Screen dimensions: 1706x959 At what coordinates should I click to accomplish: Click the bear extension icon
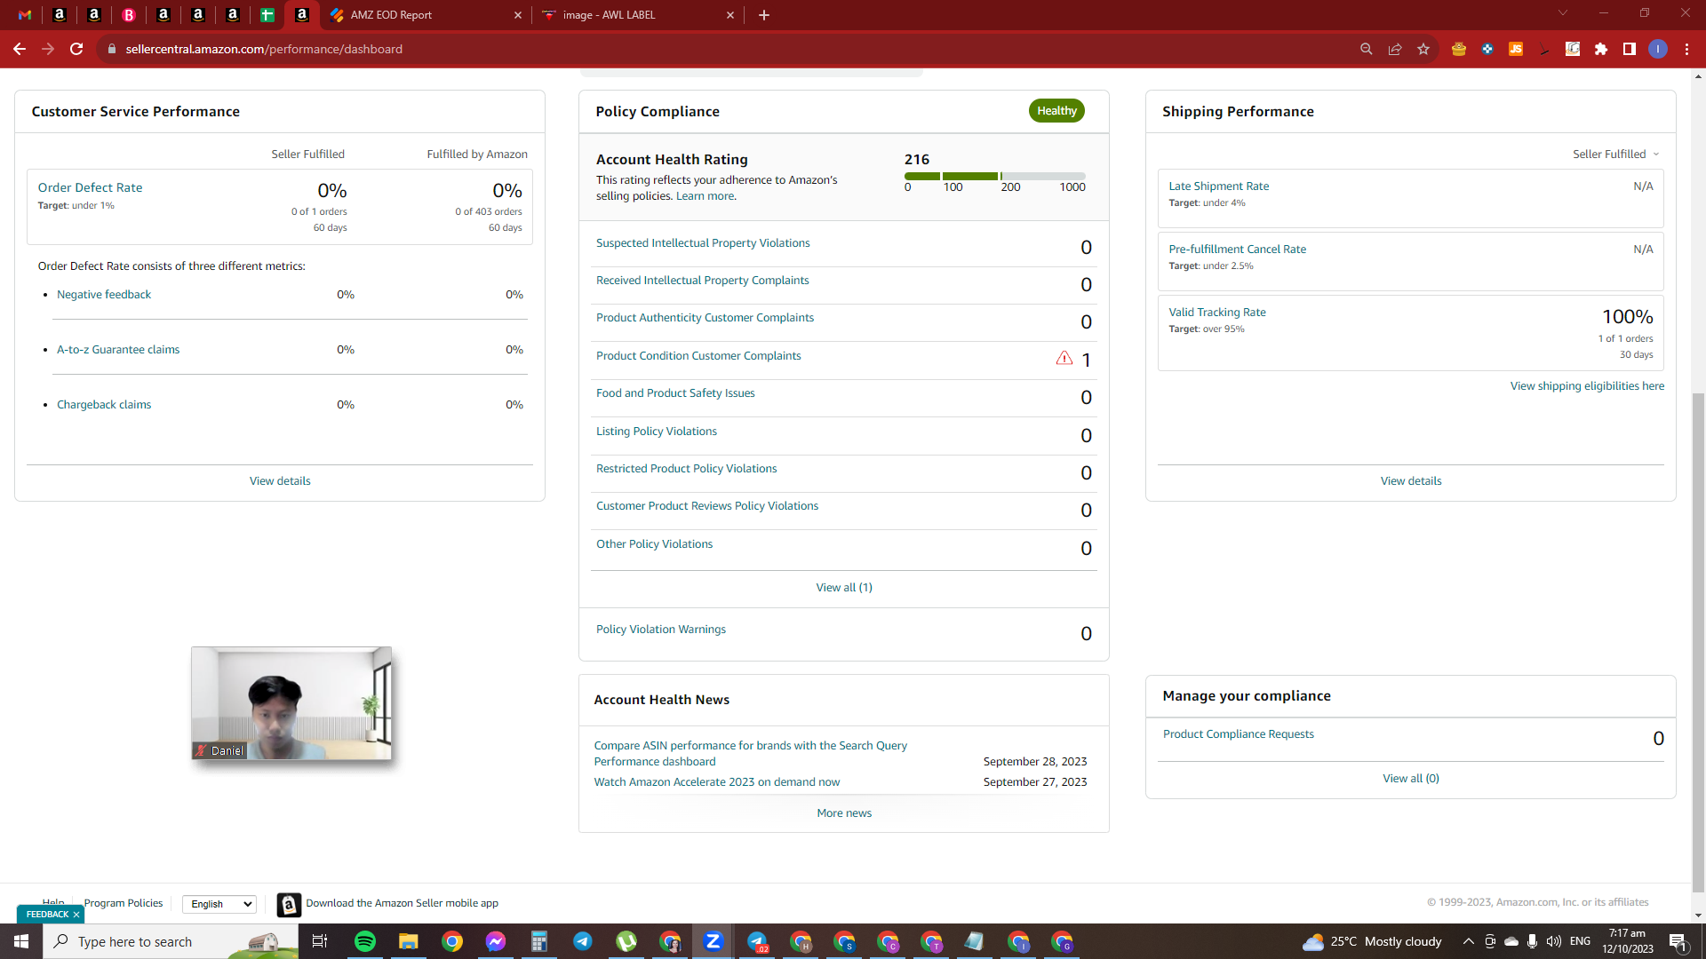[x=1459, y=49]
